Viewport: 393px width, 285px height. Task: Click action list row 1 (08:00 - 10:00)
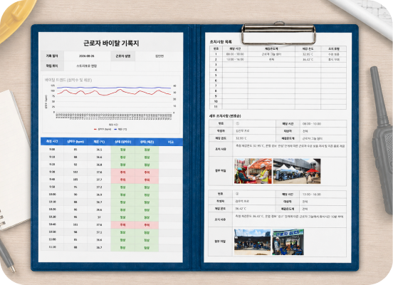coord(278,54)
